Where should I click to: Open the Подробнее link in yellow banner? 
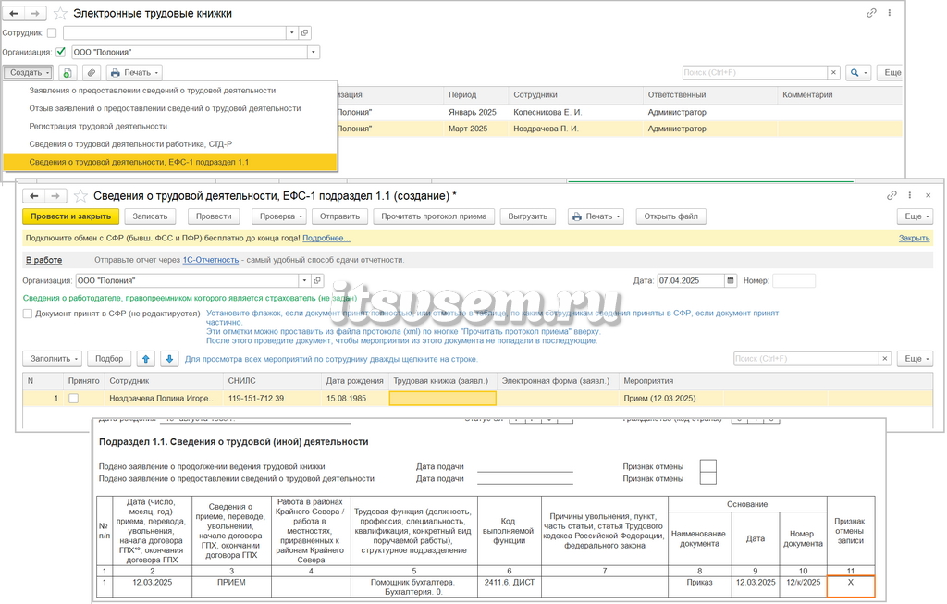tap(326, 238)
